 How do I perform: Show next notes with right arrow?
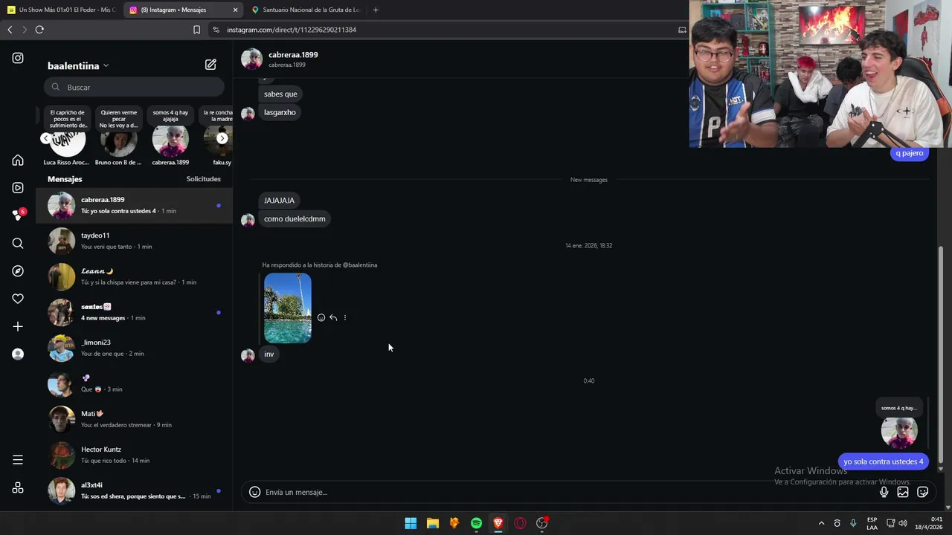222,138
